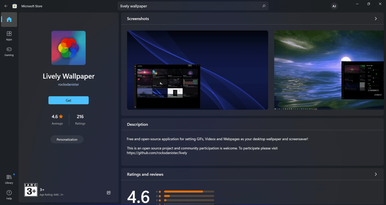Click the Get button

pyautogui.click(x=69, y=100)
